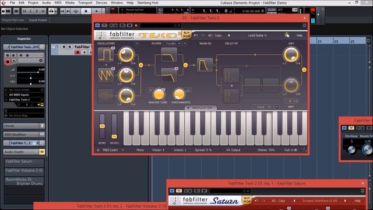Screen dimensions: 373x210
Task: Expand the Modulation section
Action: click(x=200, y=108)
